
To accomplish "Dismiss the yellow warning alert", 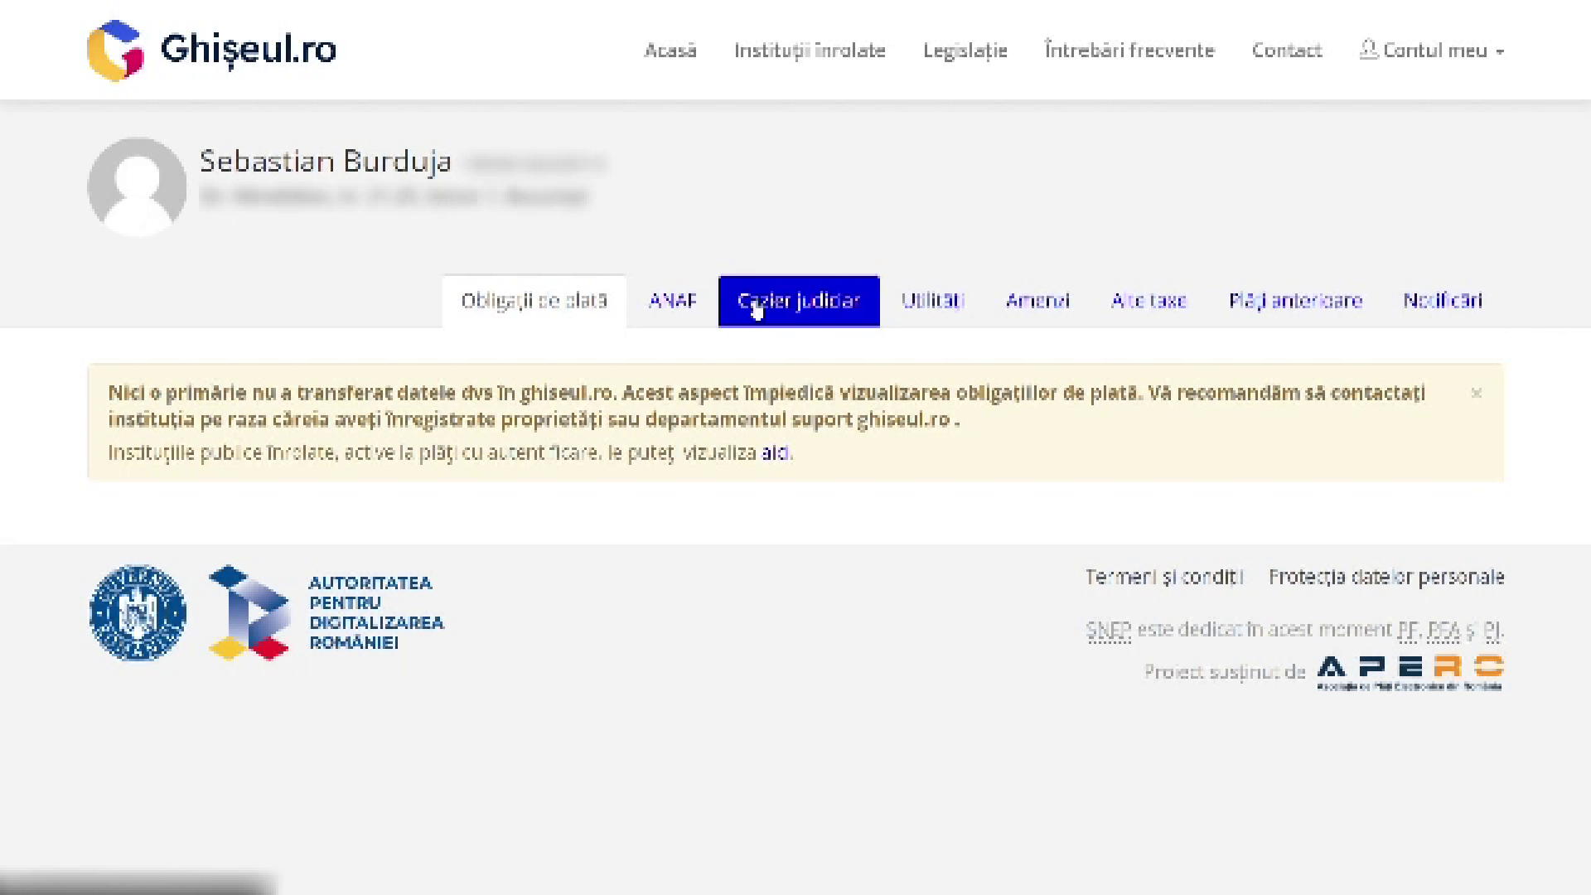I will (x=1476, y=394).
